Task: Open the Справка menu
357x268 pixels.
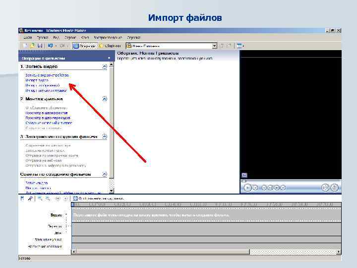Action: (134, 37)
